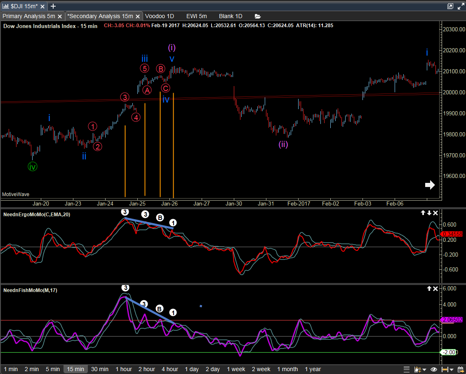This screenshot has width=466, height=374.
Task: Remove the NeednFishMoMo study panel
Action: (435, 288)
